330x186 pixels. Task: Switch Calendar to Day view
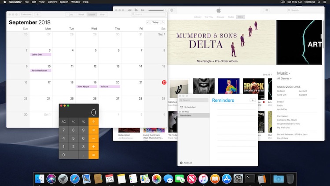click(x=71, y=15)
